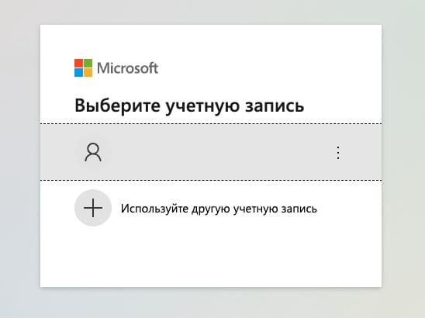Click the gray circle surrounding the plus sign
Image resolution: width=425 pixels, height=318 pixels.
click(93, 208)
